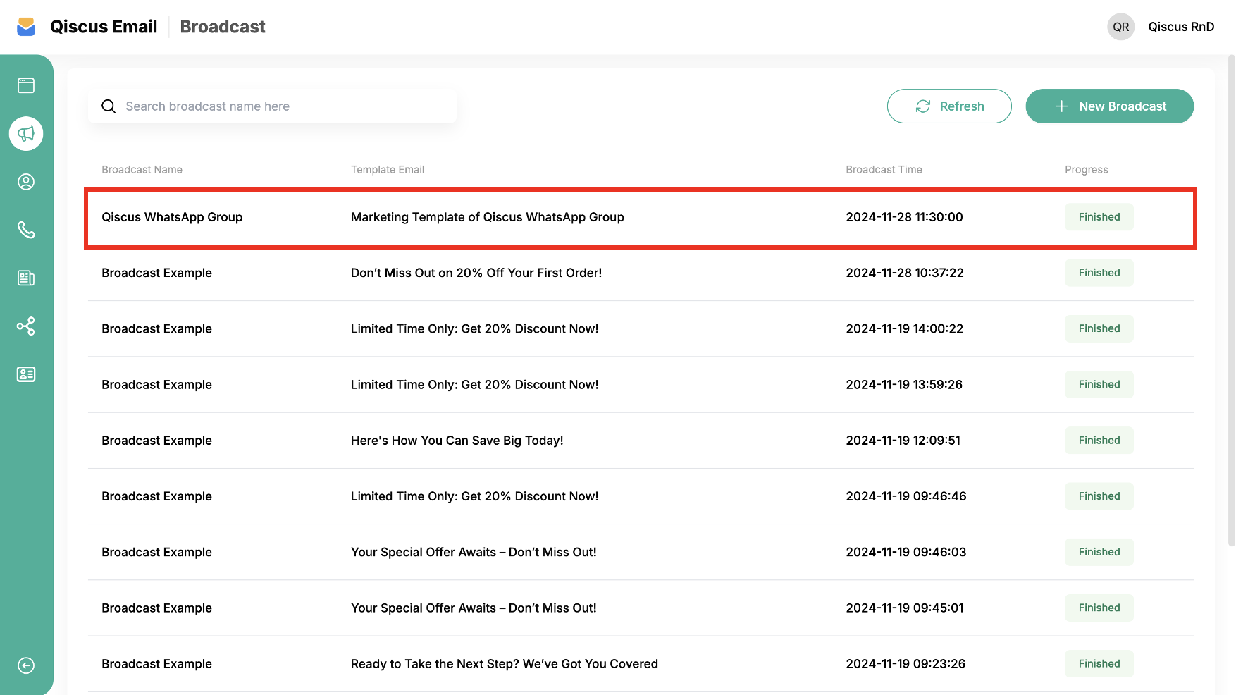
Task: Open Your Special Offer Awaits at 09:46:03 row
Action: point(474,552)
